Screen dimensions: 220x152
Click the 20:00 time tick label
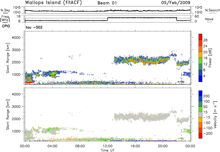pos(163,146)
